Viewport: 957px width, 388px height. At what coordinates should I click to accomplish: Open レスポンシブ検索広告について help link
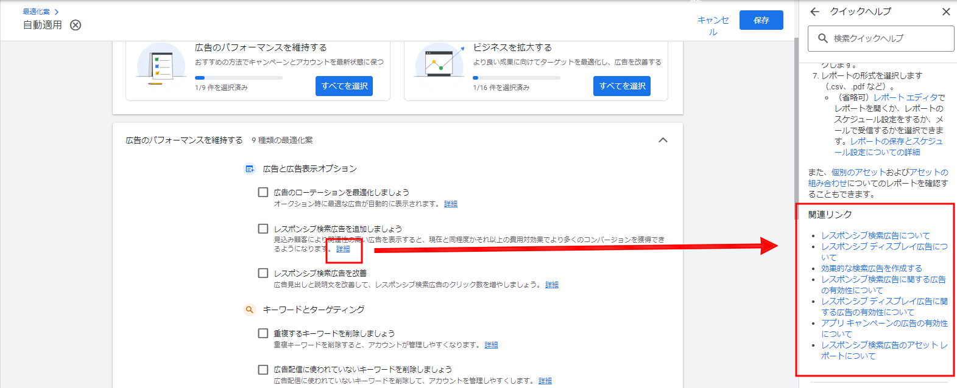875,235
